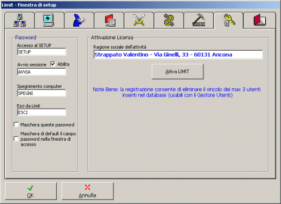Click the Accesso al SETUP password field

click(x=41, y=52)
